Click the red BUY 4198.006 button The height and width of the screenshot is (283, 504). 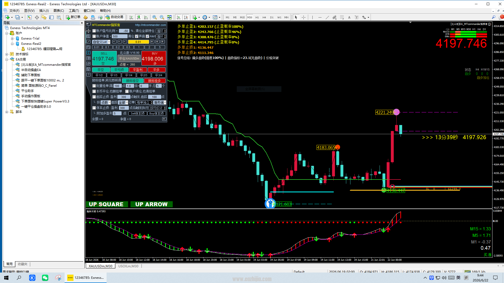click(154, 58)
